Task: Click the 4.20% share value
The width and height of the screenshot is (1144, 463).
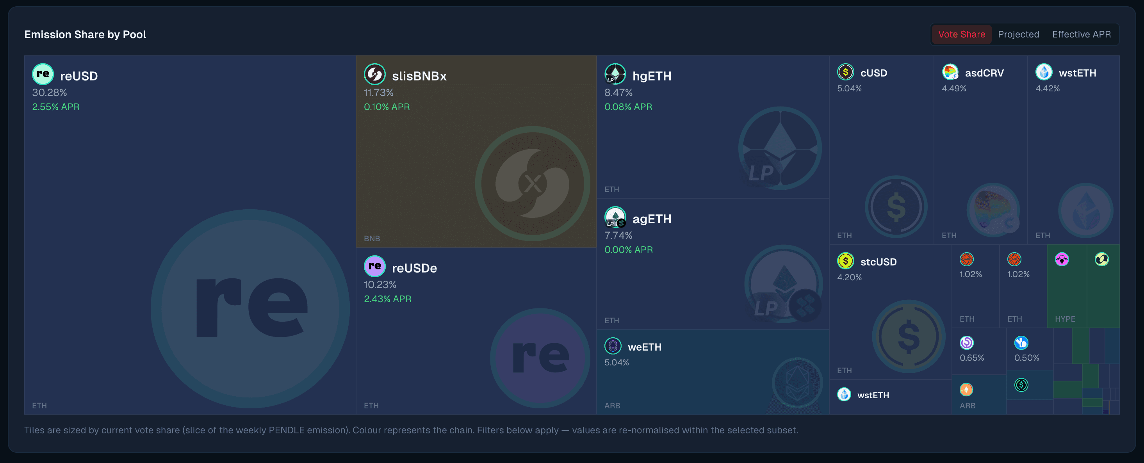Action: pyautogui.click(x=850, y=278)
